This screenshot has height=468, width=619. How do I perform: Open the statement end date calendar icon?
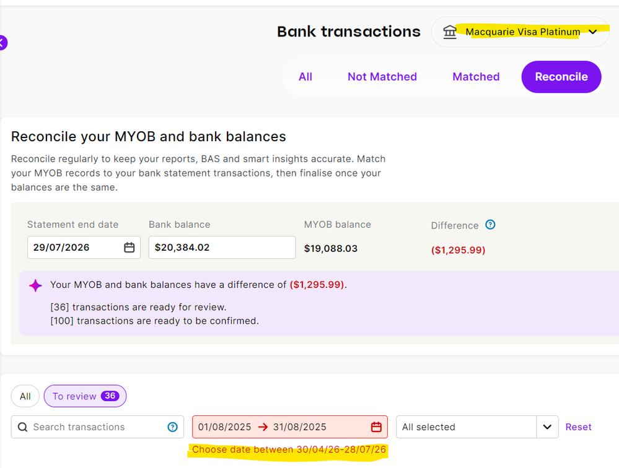click(129, 247)
